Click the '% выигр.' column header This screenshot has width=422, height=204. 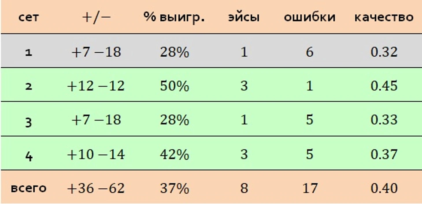pyautogui.click(x=174, y=18)
